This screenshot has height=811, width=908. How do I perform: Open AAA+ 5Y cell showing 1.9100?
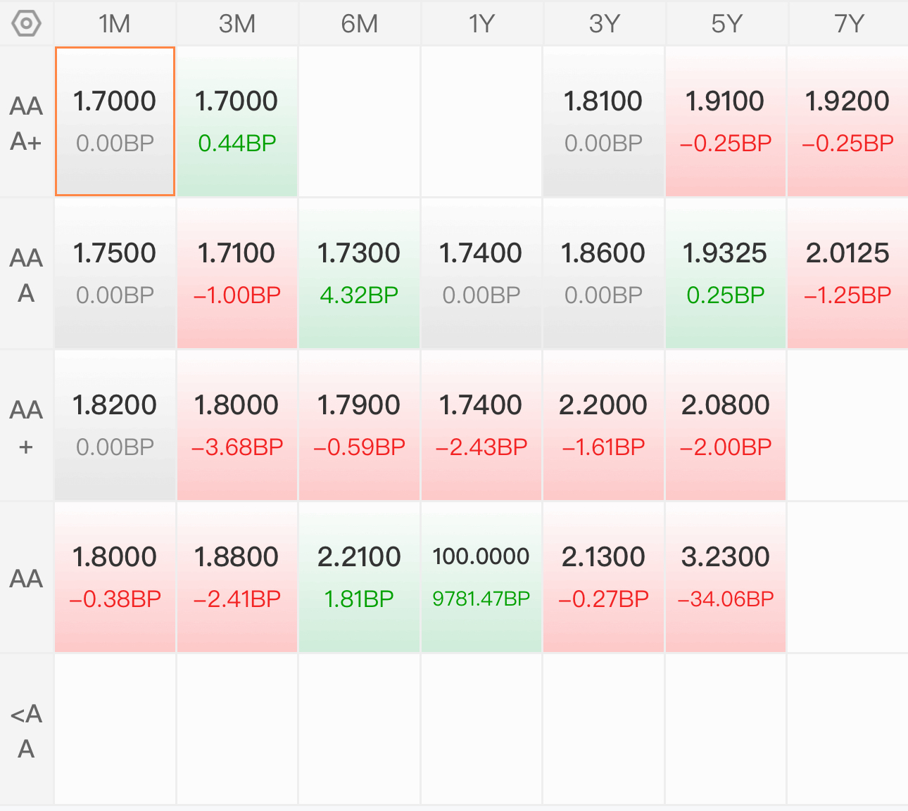726,121
